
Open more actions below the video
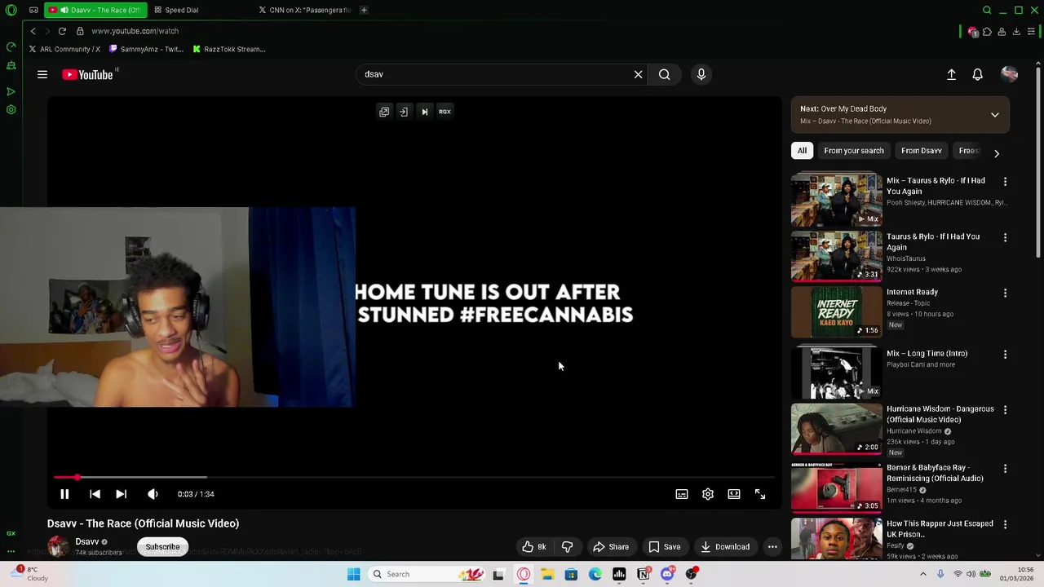coord(772,547)
